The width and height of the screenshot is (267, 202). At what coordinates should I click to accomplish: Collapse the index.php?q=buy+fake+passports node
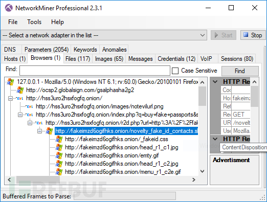click(x=20, y=115)
